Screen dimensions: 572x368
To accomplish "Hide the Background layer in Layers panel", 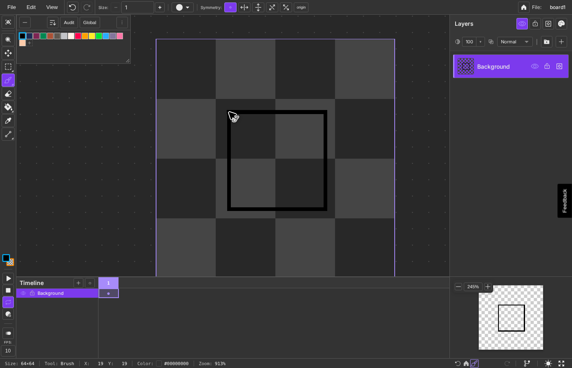I will [x=534, y=66].
